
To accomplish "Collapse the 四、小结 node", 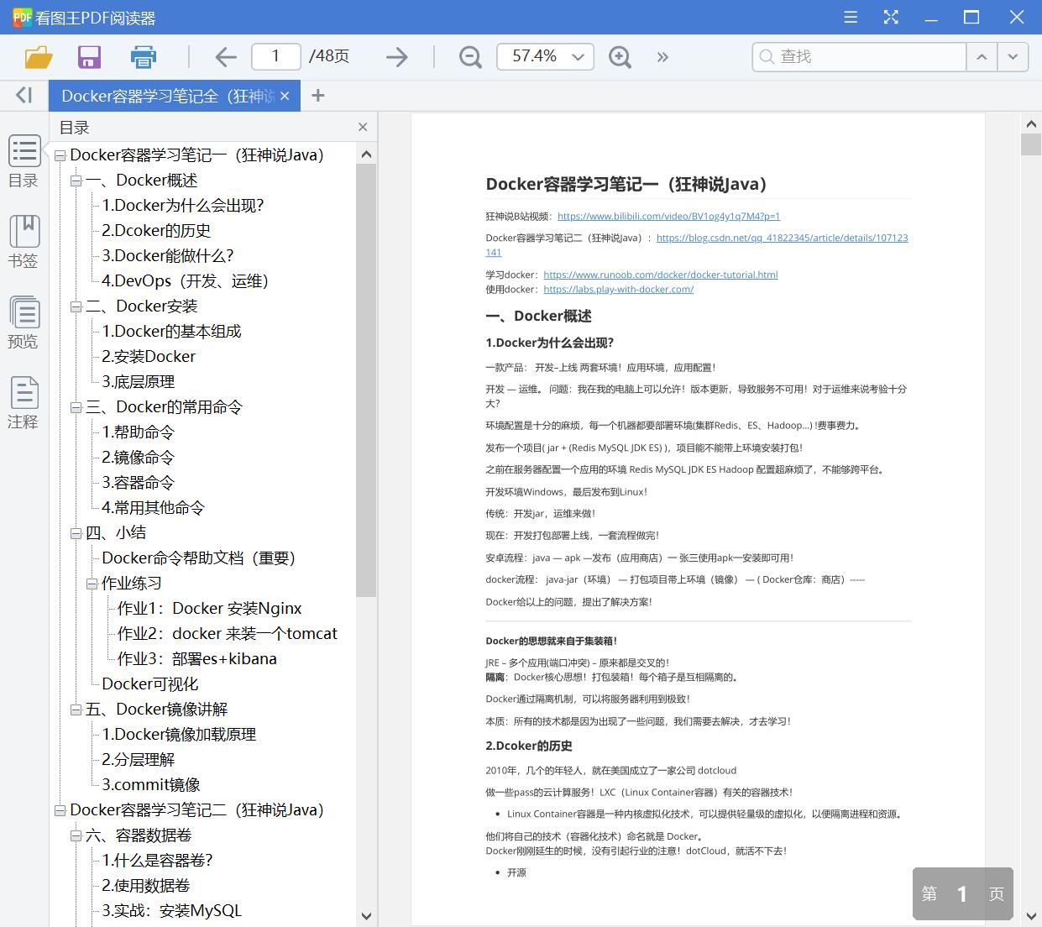I will (x=76, y=533).
